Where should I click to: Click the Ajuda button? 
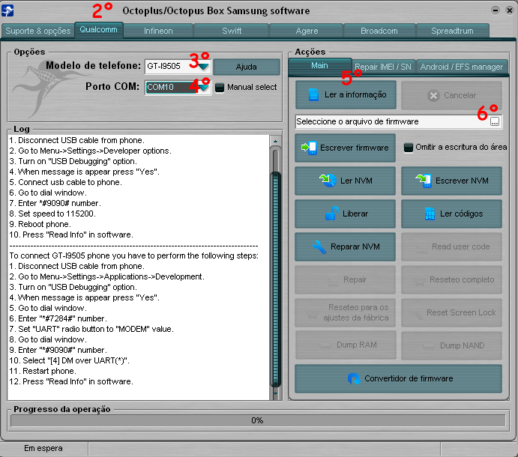coord(247,67)
